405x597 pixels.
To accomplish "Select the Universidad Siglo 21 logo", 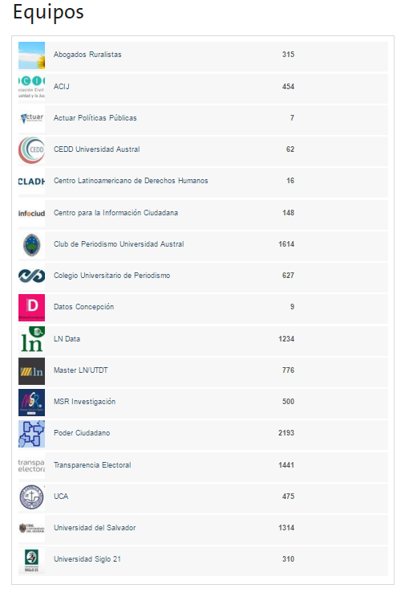I will click(31, 560).
